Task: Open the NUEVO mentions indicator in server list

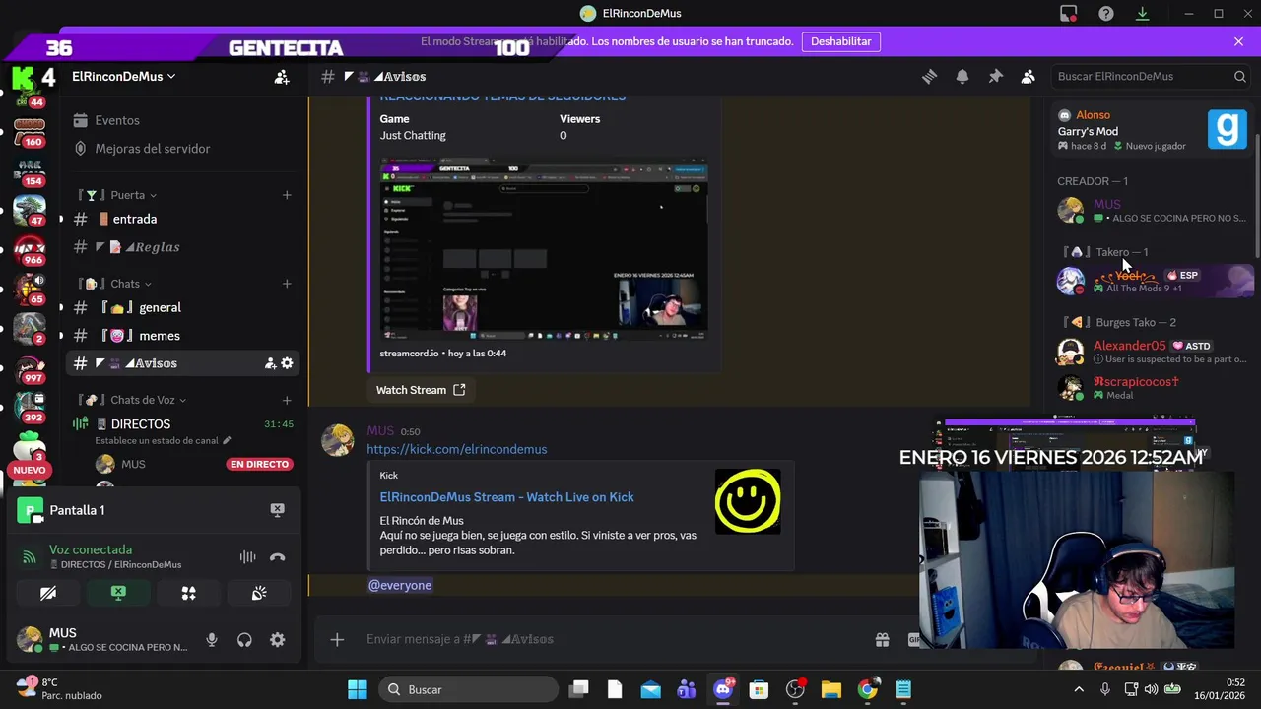Action: (x=30, y=471)
